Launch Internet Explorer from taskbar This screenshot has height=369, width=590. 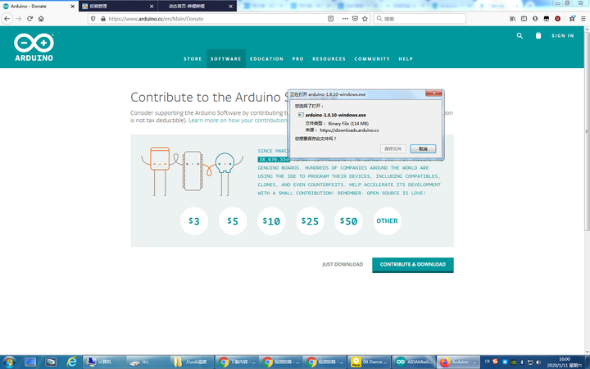(71, 362)
